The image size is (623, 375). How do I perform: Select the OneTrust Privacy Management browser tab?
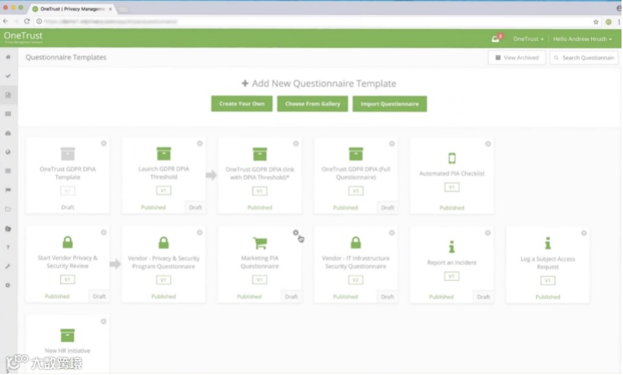point(71,9)
